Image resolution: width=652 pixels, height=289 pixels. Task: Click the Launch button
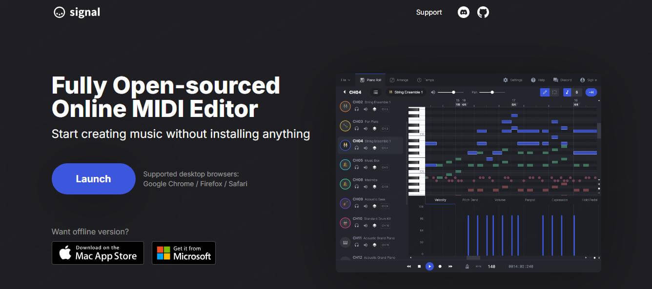[x=93, y=178]
